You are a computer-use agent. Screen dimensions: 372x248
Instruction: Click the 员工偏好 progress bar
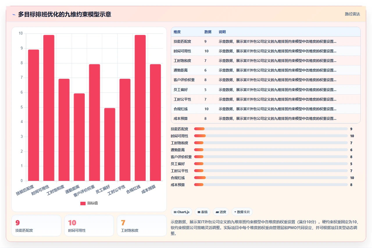point(271,164)
